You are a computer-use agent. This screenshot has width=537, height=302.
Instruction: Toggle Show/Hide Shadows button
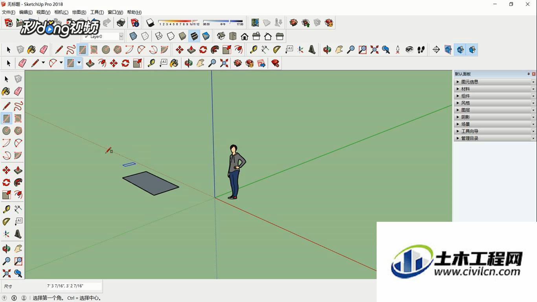[x=150, y=23]
